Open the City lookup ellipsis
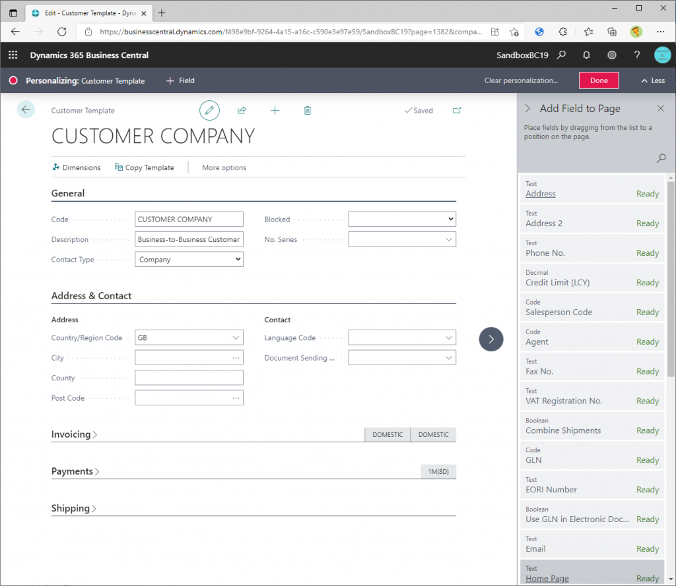The width and height of the screenshot is (676, 586). 236,358
